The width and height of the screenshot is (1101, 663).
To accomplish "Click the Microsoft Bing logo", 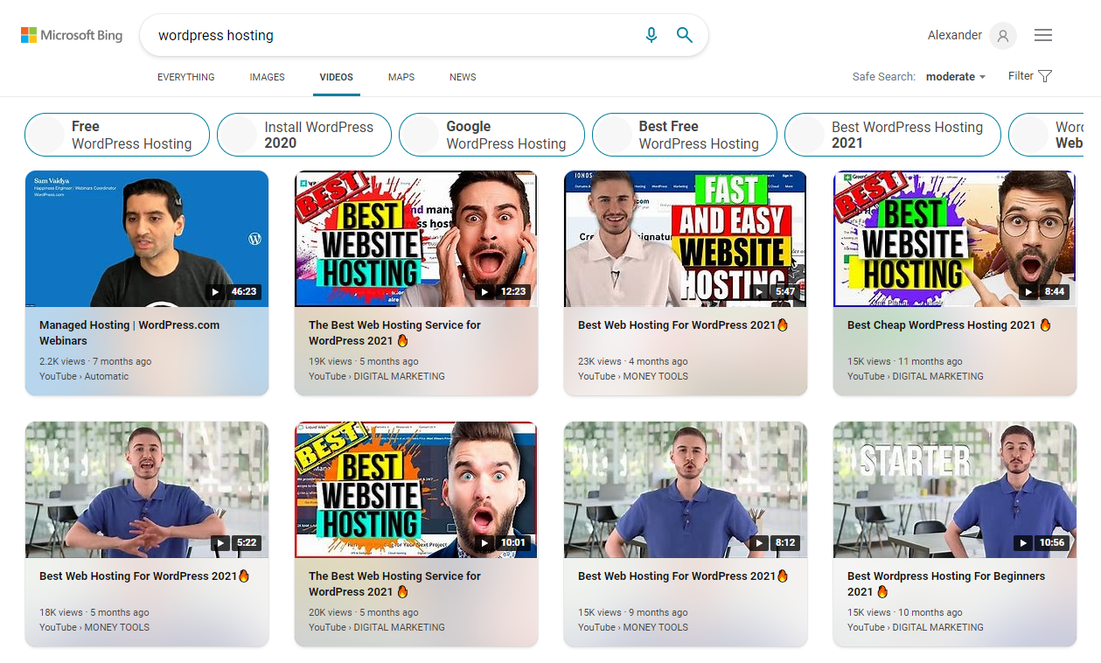I will coord(71,35).
